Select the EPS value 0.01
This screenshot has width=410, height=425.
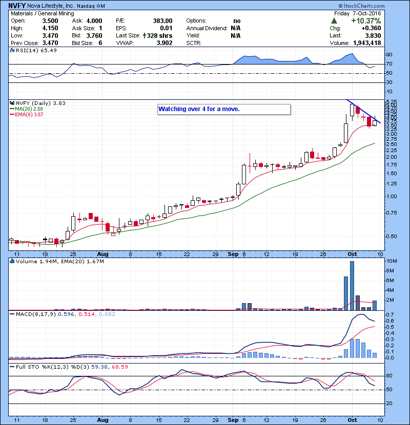166,28
